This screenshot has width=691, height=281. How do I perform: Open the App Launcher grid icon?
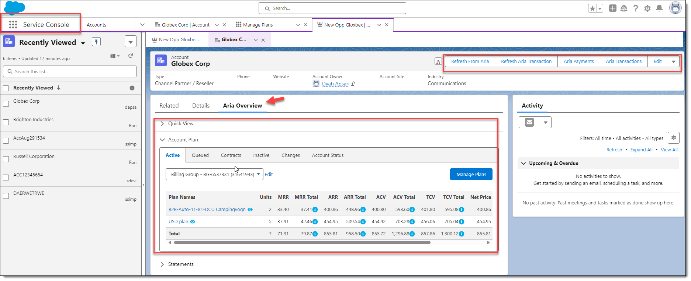[x=13, y=25]
